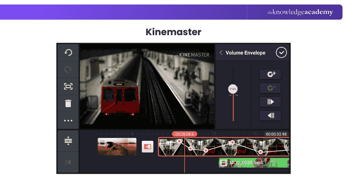Add a volume keyframe point

270,74
